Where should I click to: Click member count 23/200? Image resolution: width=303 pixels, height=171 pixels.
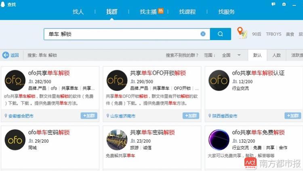coord(143,141)
